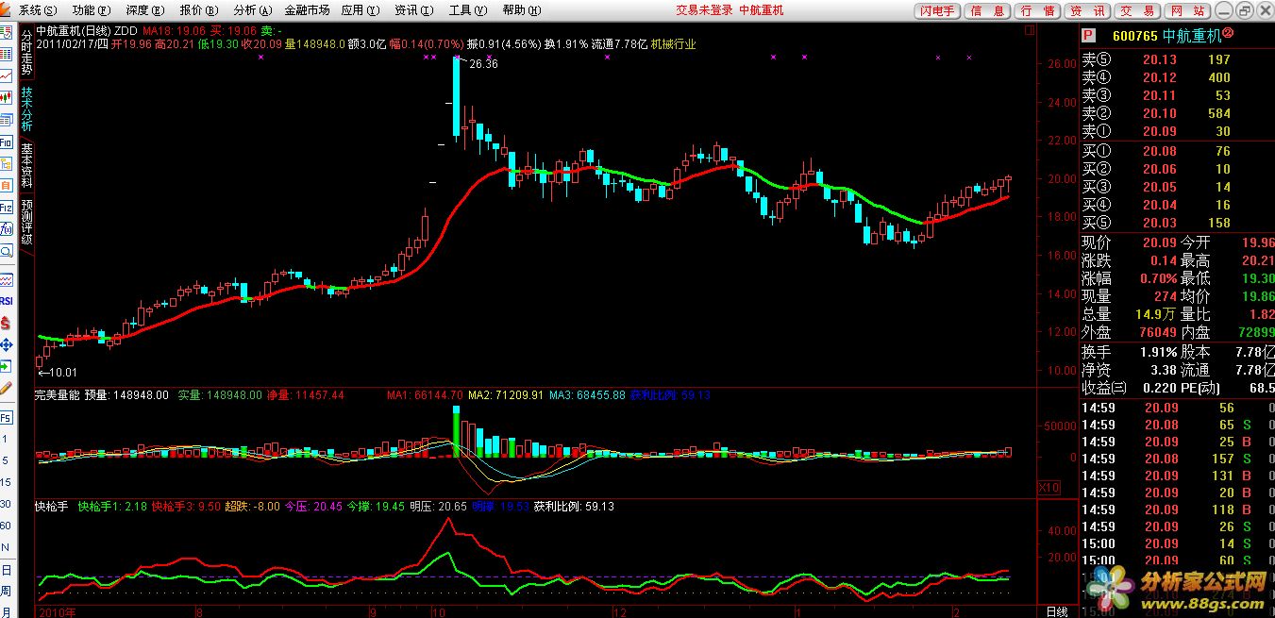The width and height of the screenshot is (1275, 618).
Task: Open the 报价(B) menu
Action: (x=197, y=10)
